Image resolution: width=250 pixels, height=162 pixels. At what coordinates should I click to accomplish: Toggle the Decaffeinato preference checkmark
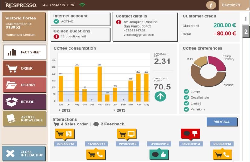pos(186,97)
